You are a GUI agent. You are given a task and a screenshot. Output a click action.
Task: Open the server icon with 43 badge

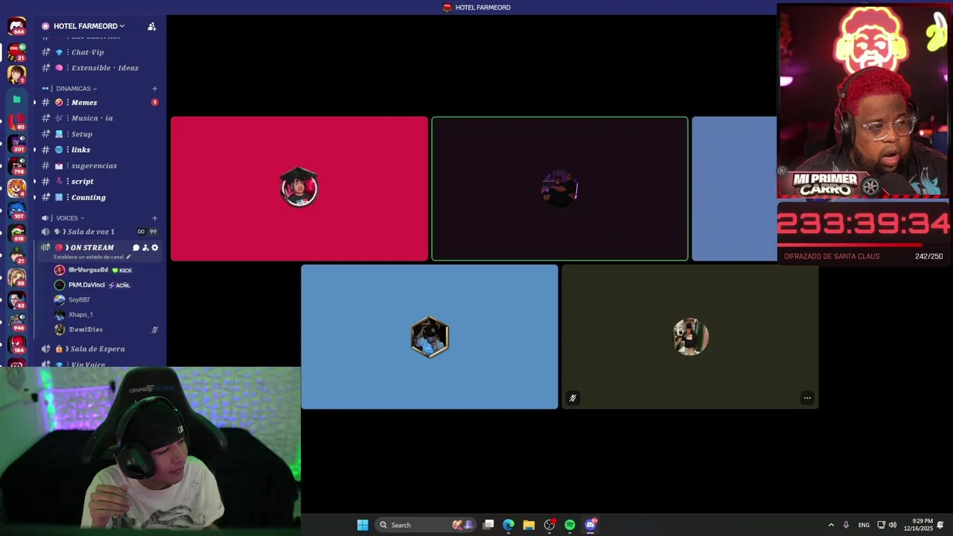tap(16, 300)
